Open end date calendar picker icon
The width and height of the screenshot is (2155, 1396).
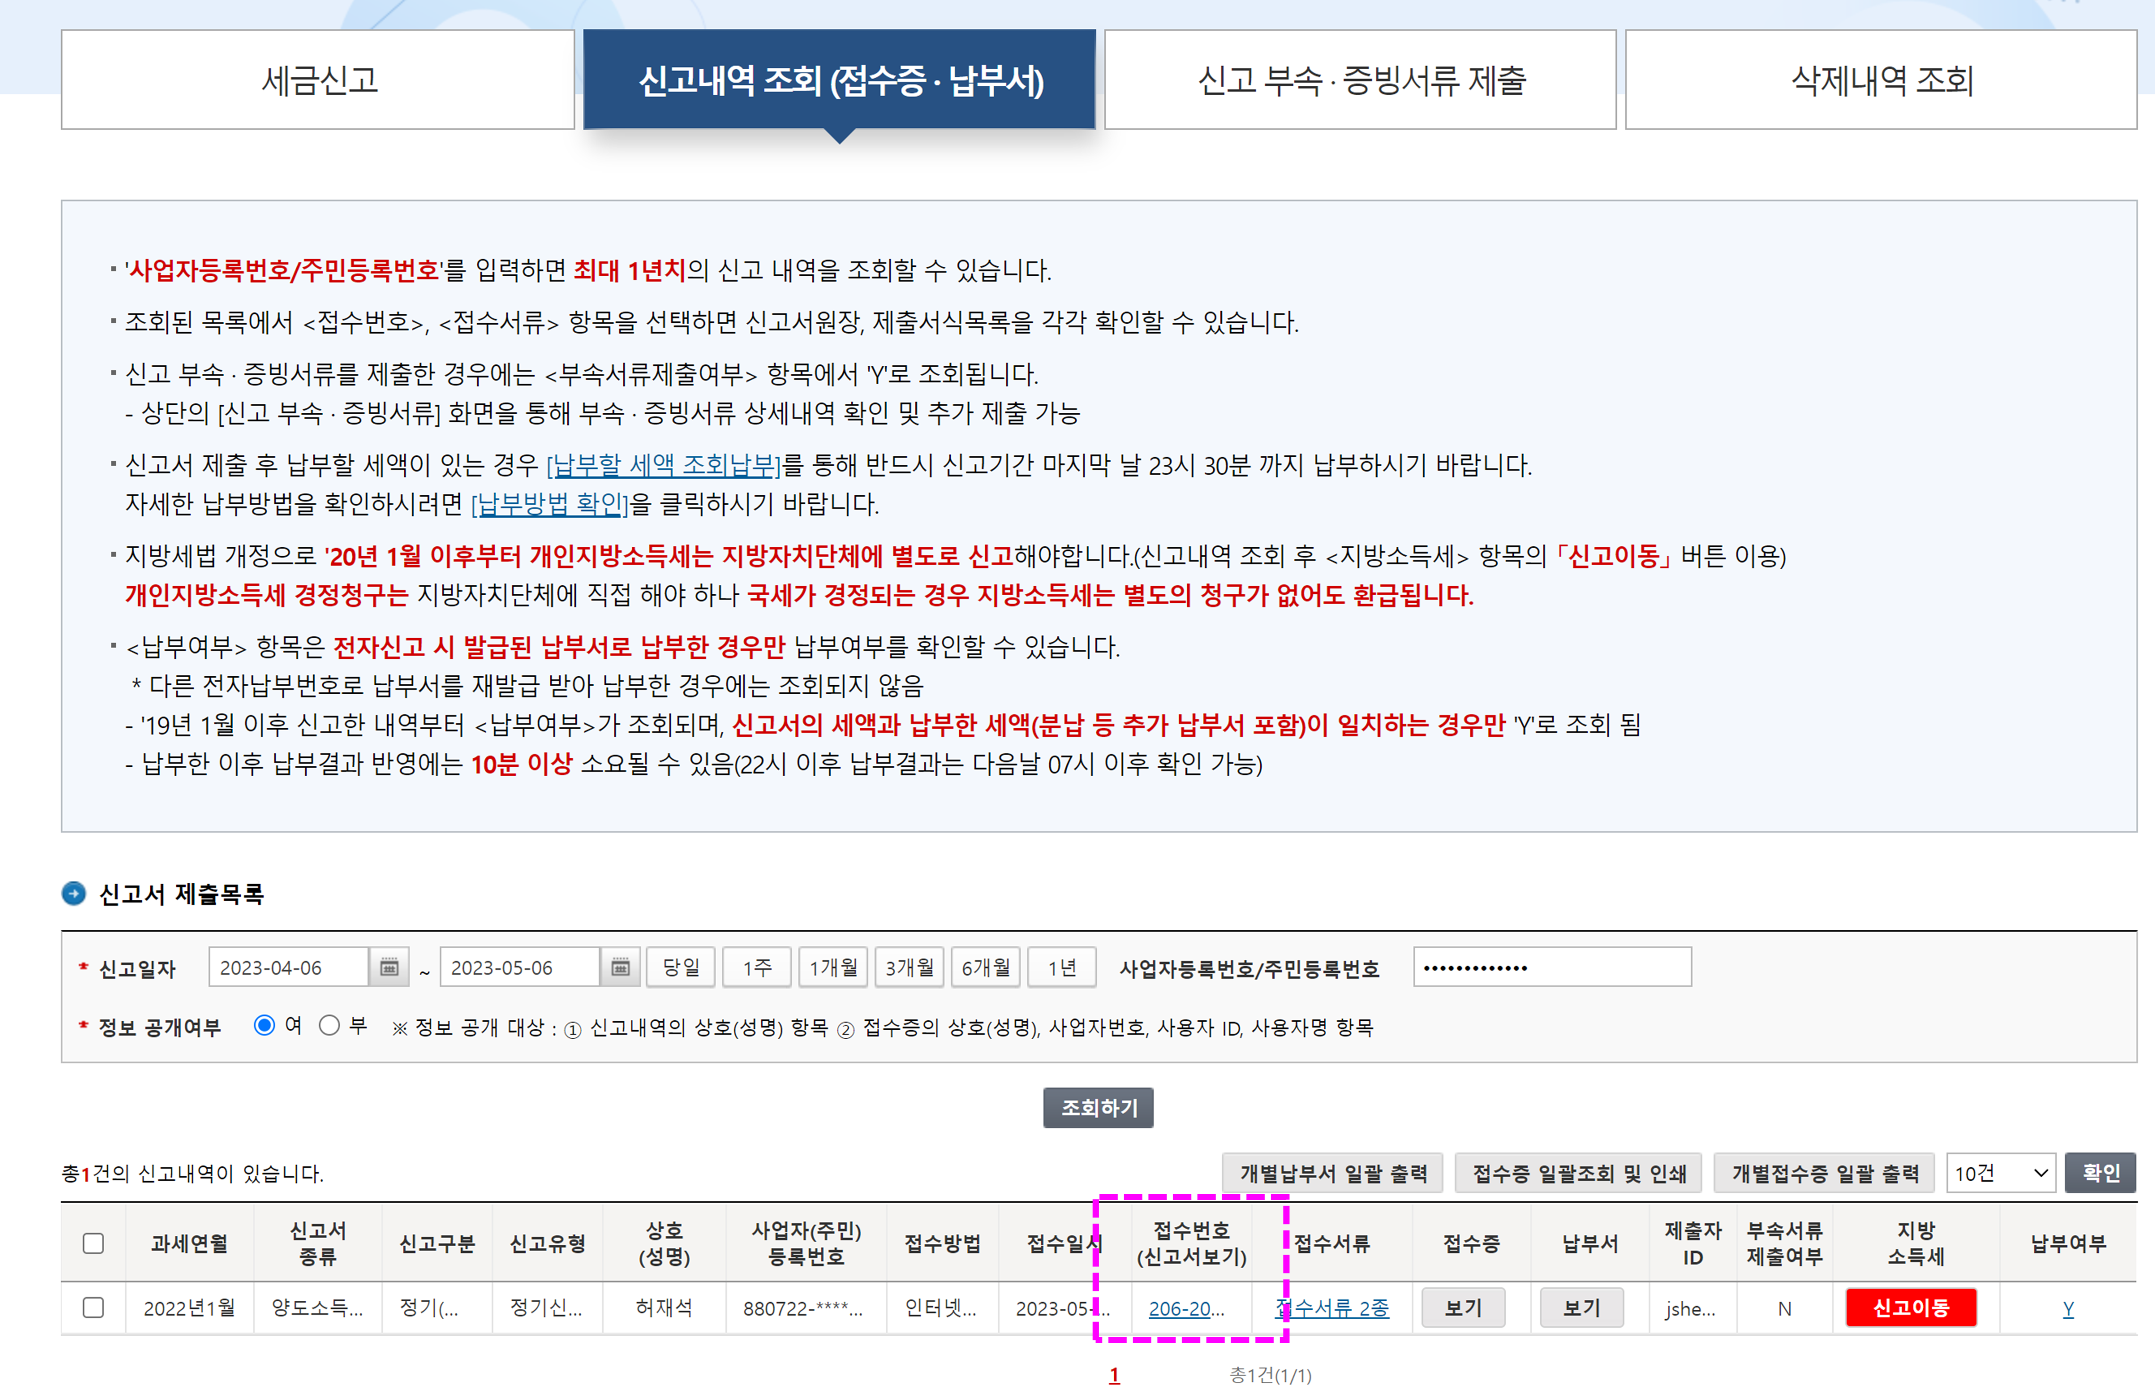point(620,968)
